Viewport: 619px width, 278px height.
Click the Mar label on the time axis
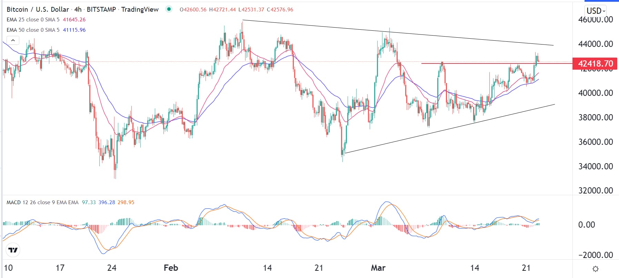pyautogui.click(x=378, y=268)
